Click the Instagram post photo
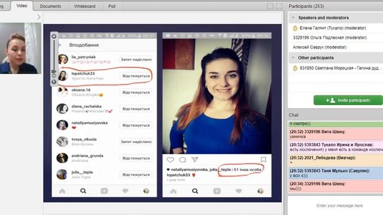Viewport: 383px width, 215px height. pos(217,96)
